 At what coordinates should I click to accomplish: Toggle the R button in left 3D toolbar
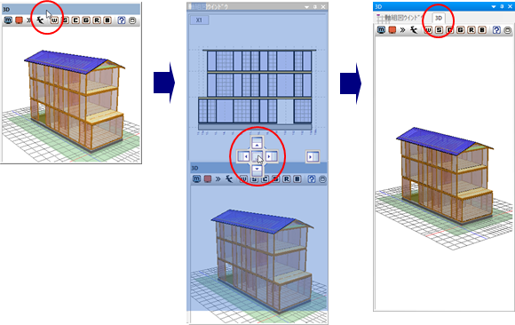(97, 20)
